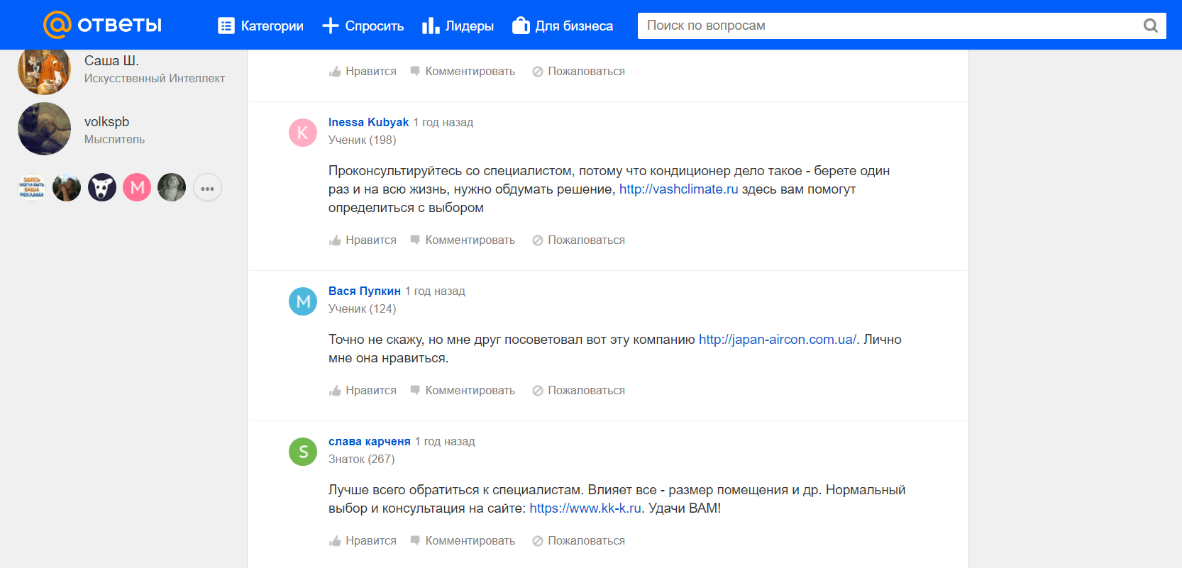The width and height of the screenshot is (1182, 568).
Task: Click comment icon under слава карченя's answer
Action: pos(415,540)
